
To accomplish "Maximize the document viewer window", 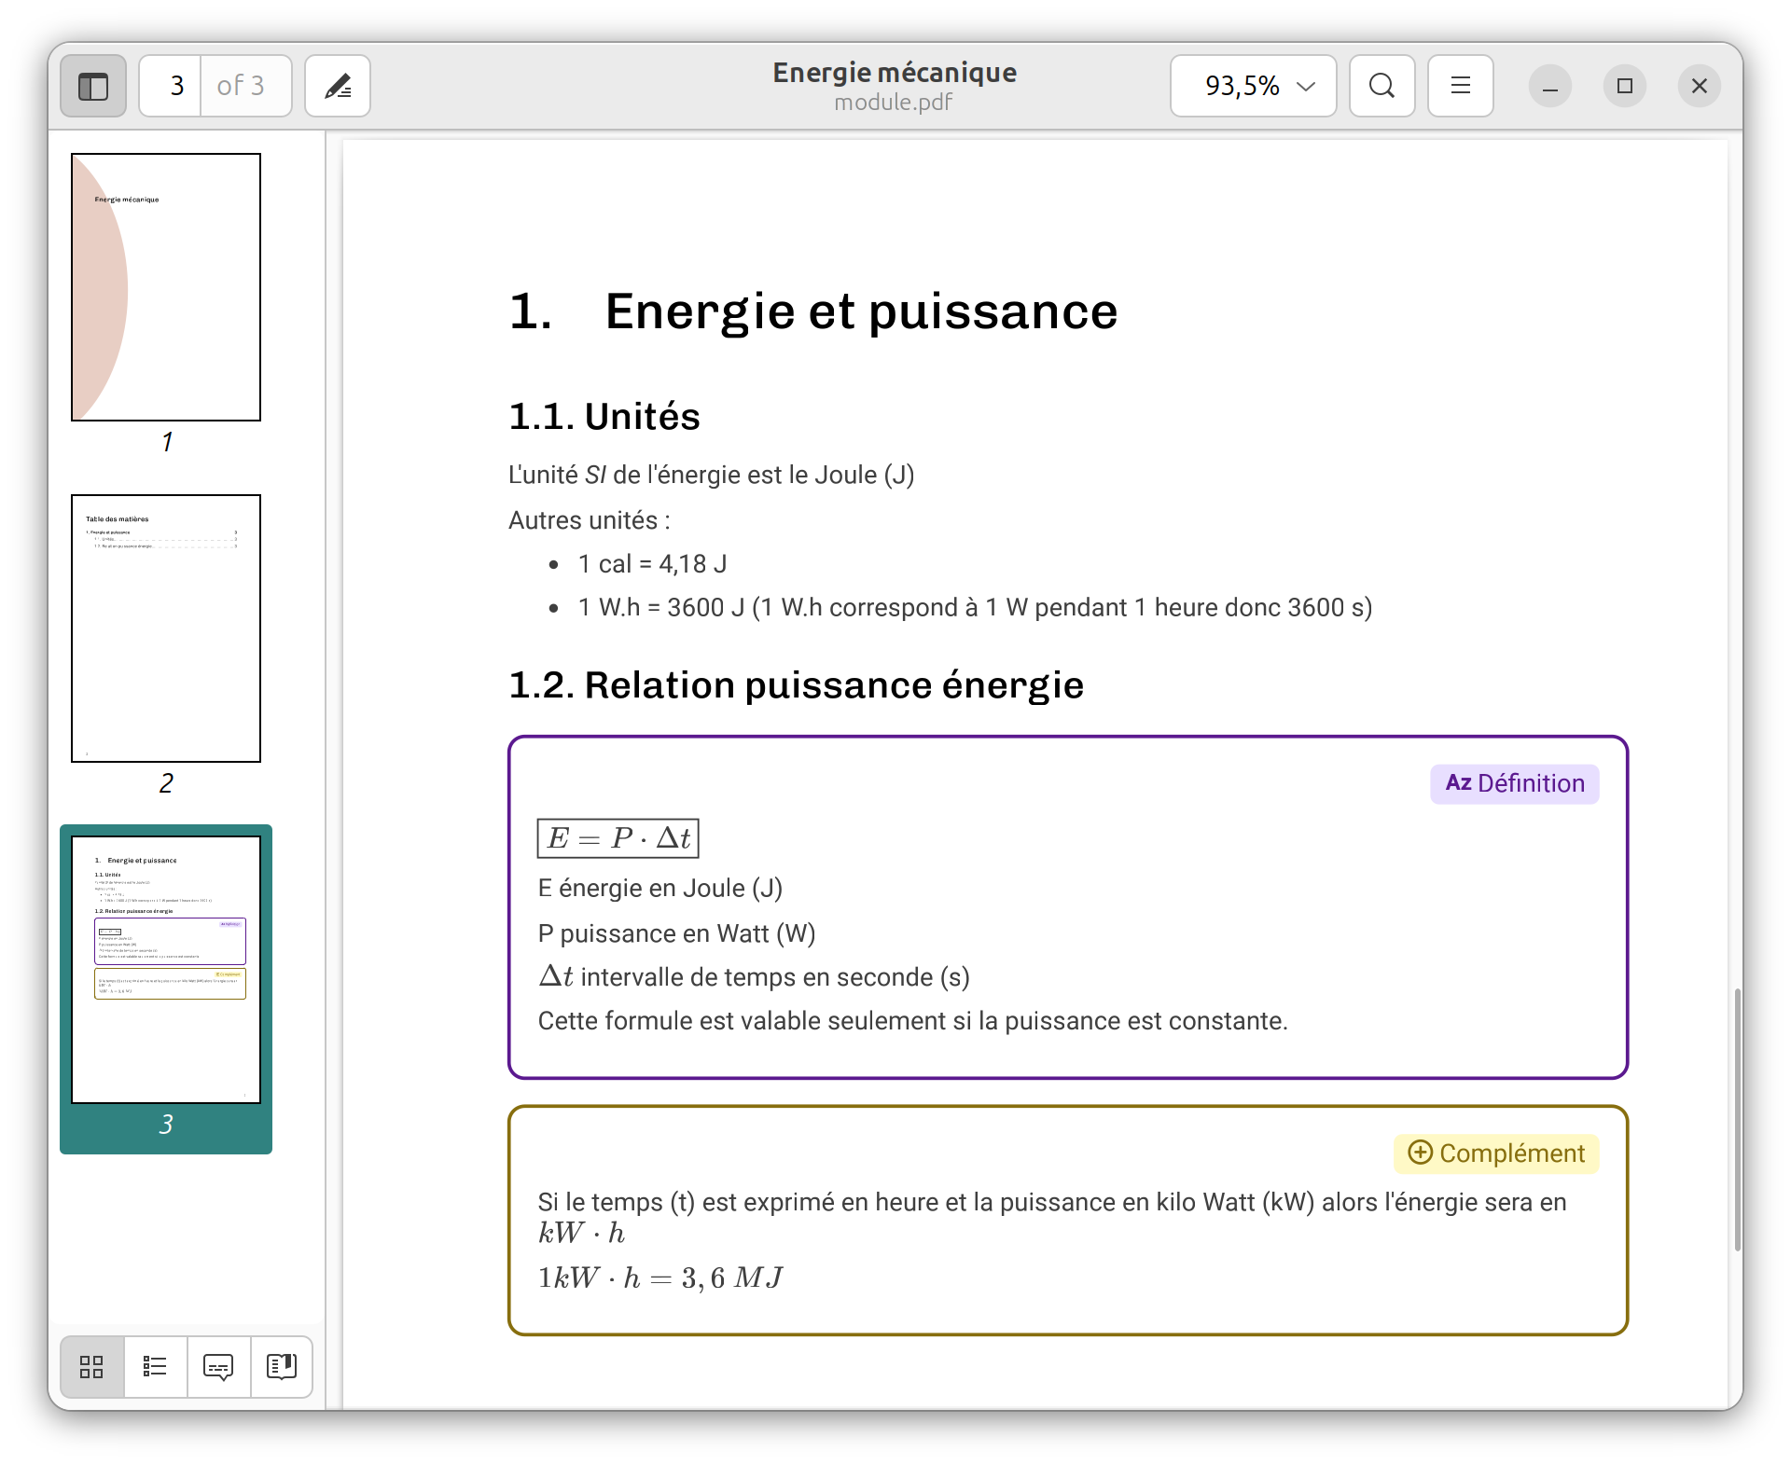I will point(1624,86).
